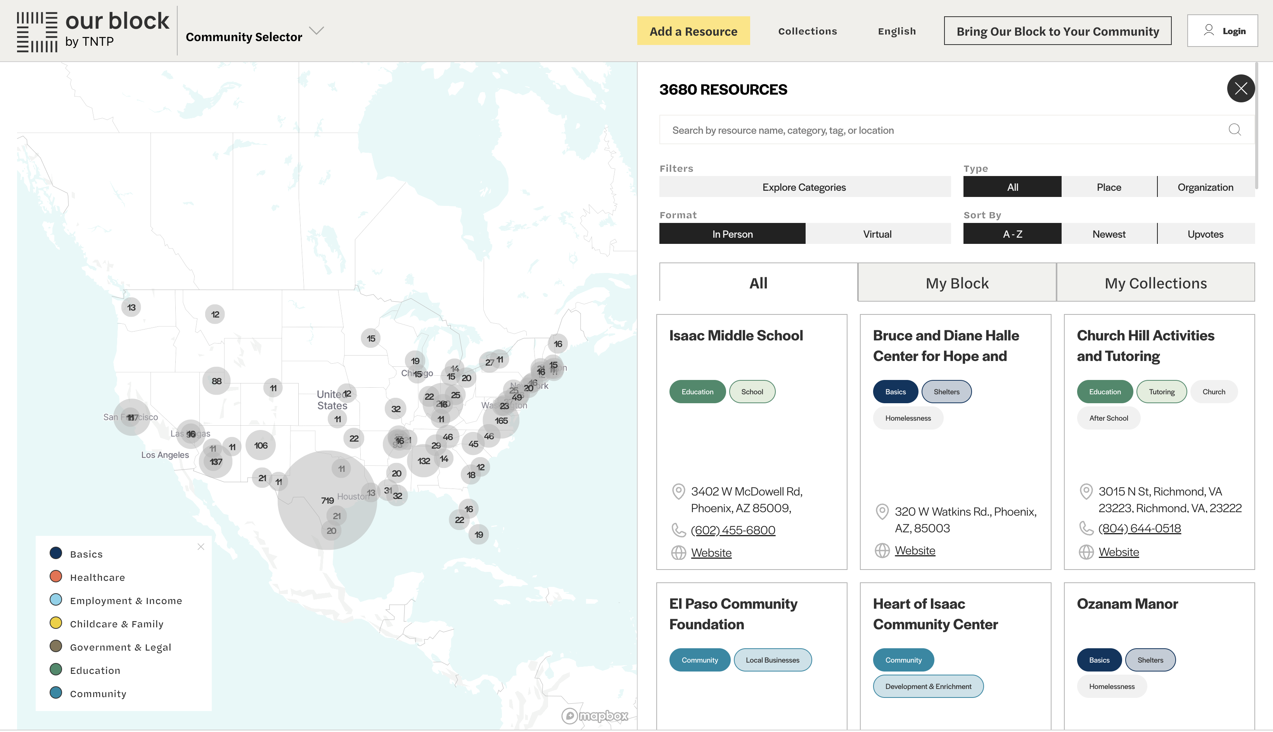This screenshot has width=1273, height=732.
Task: Click location pin for Isaac Middle School
Action: pyautogui.click(x=678, y=491)
